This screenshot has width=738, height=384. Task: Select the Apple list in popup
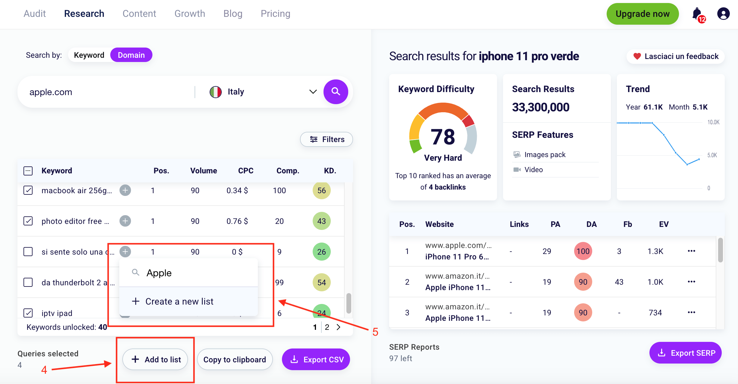[189, 273]
